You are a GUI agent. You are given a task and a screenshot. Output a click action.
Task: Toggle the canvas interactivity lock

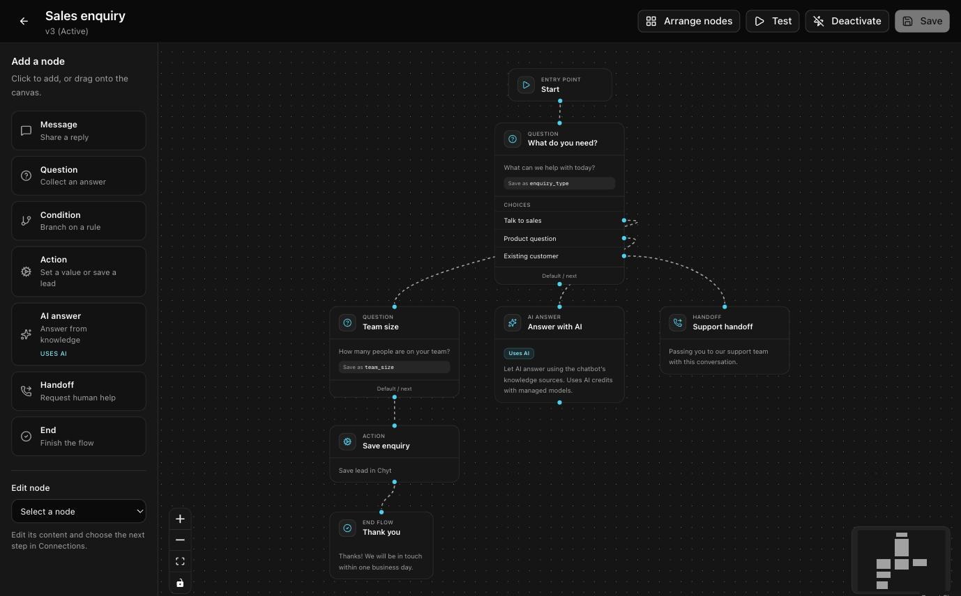pyautogui.click(x=180, y=583)
